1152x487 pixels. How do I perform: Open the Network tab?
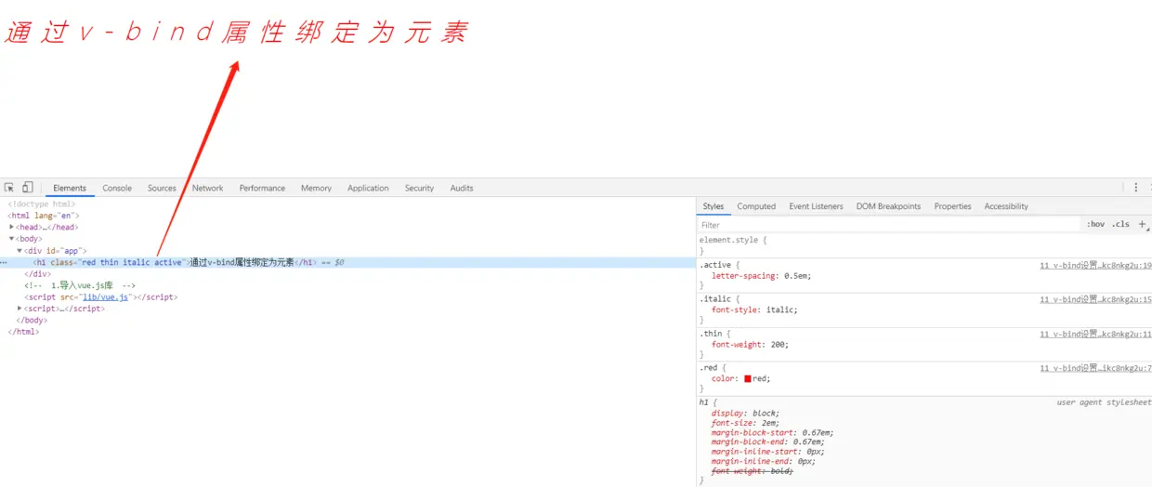click(x=208, y=188)
